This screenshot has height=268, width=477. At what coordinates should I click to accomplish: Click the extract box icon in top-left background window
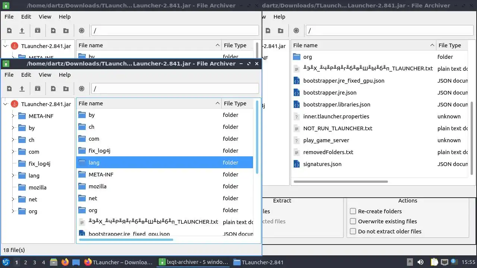coord(38,31)
